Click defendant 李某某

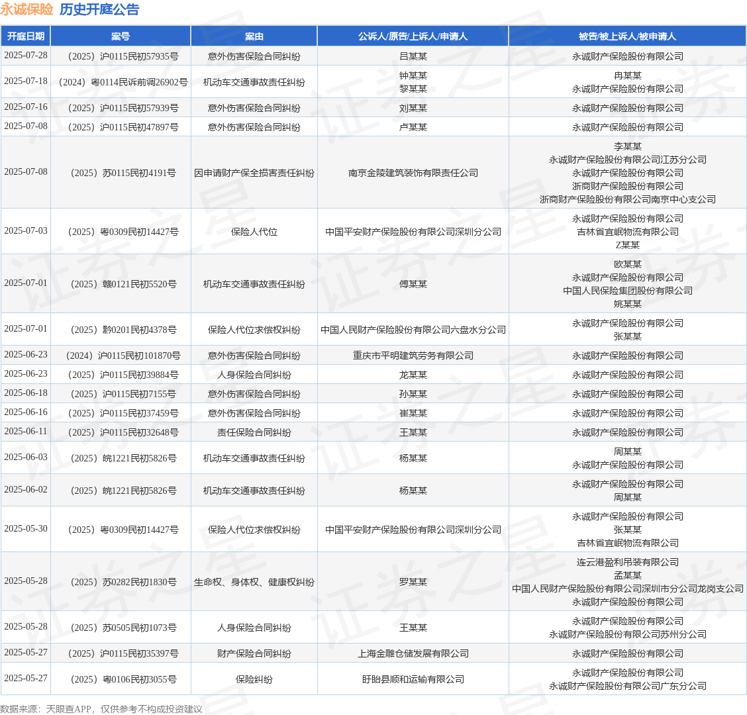pos(627,146)
